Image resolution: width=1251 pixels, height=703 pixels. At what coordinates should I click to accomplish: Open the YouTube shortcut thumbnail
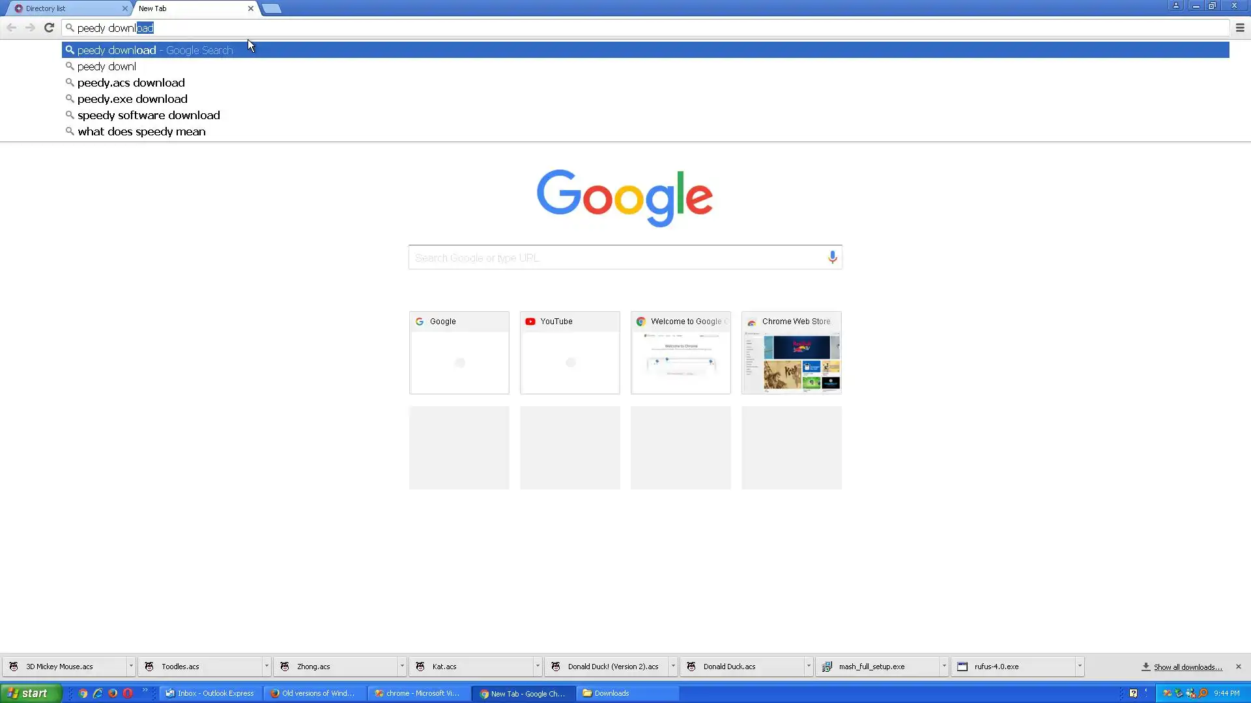569,353
